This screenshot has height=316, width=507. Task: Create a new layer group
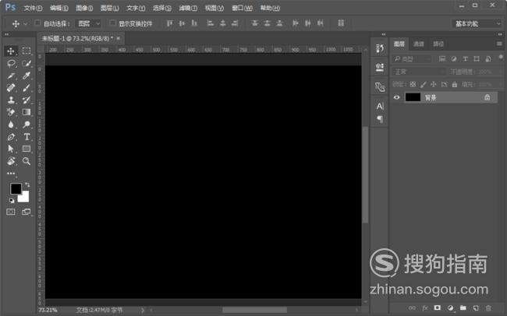pos(463,308)
